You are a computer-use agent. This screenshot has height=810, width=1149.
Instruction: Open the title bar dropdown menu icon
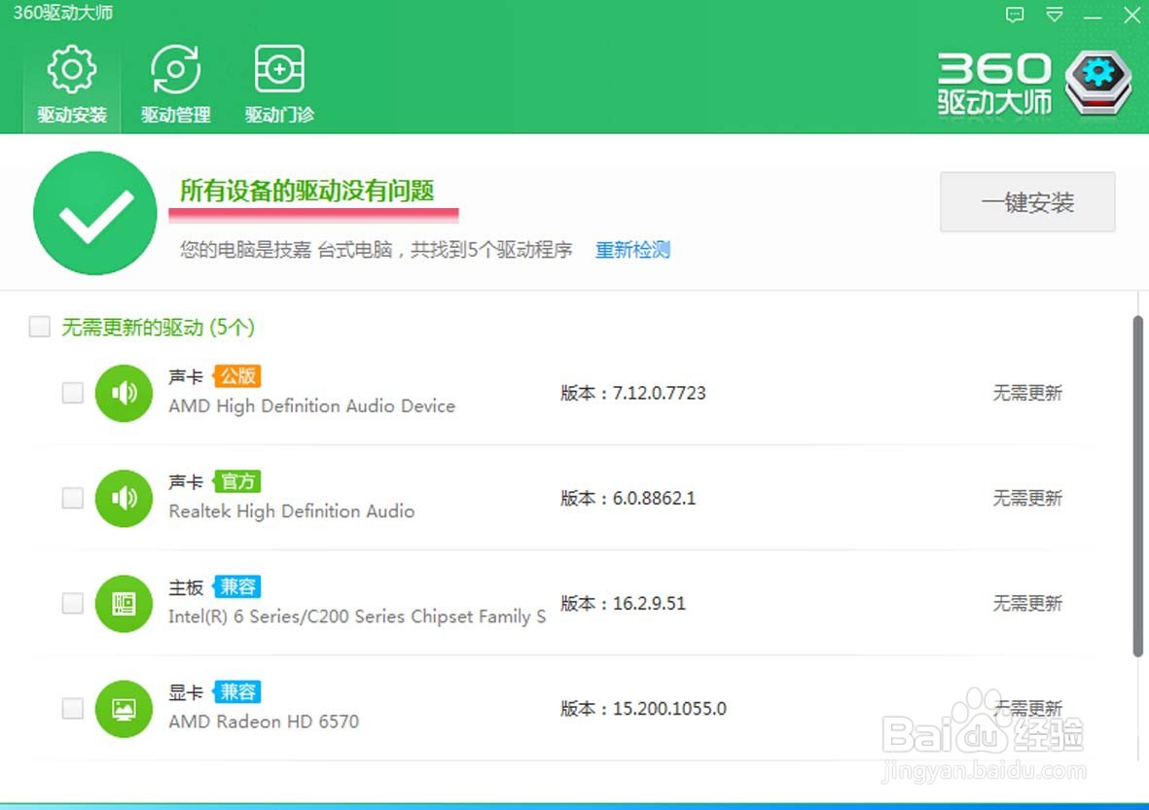[1055, 15]
